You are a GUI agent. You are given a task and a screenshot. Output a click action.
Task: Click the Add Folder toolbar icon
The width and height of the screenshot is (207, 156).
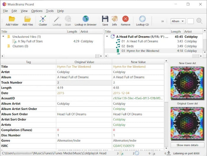[12, 20]
